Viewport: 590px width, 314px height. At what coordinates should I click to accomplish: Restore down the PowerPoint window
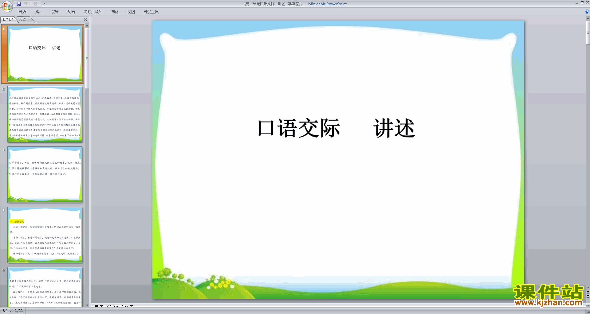pyautogui.click(x=582, y=2)
